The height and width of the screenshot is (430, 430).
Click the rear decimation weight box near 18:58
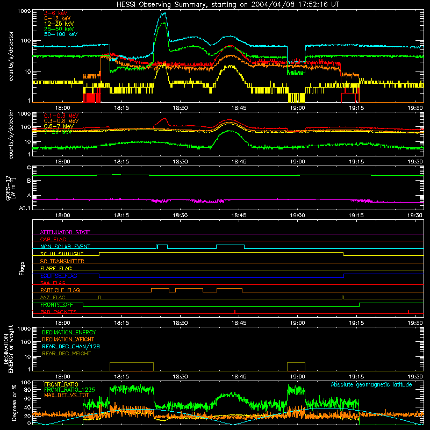[296, 367]
